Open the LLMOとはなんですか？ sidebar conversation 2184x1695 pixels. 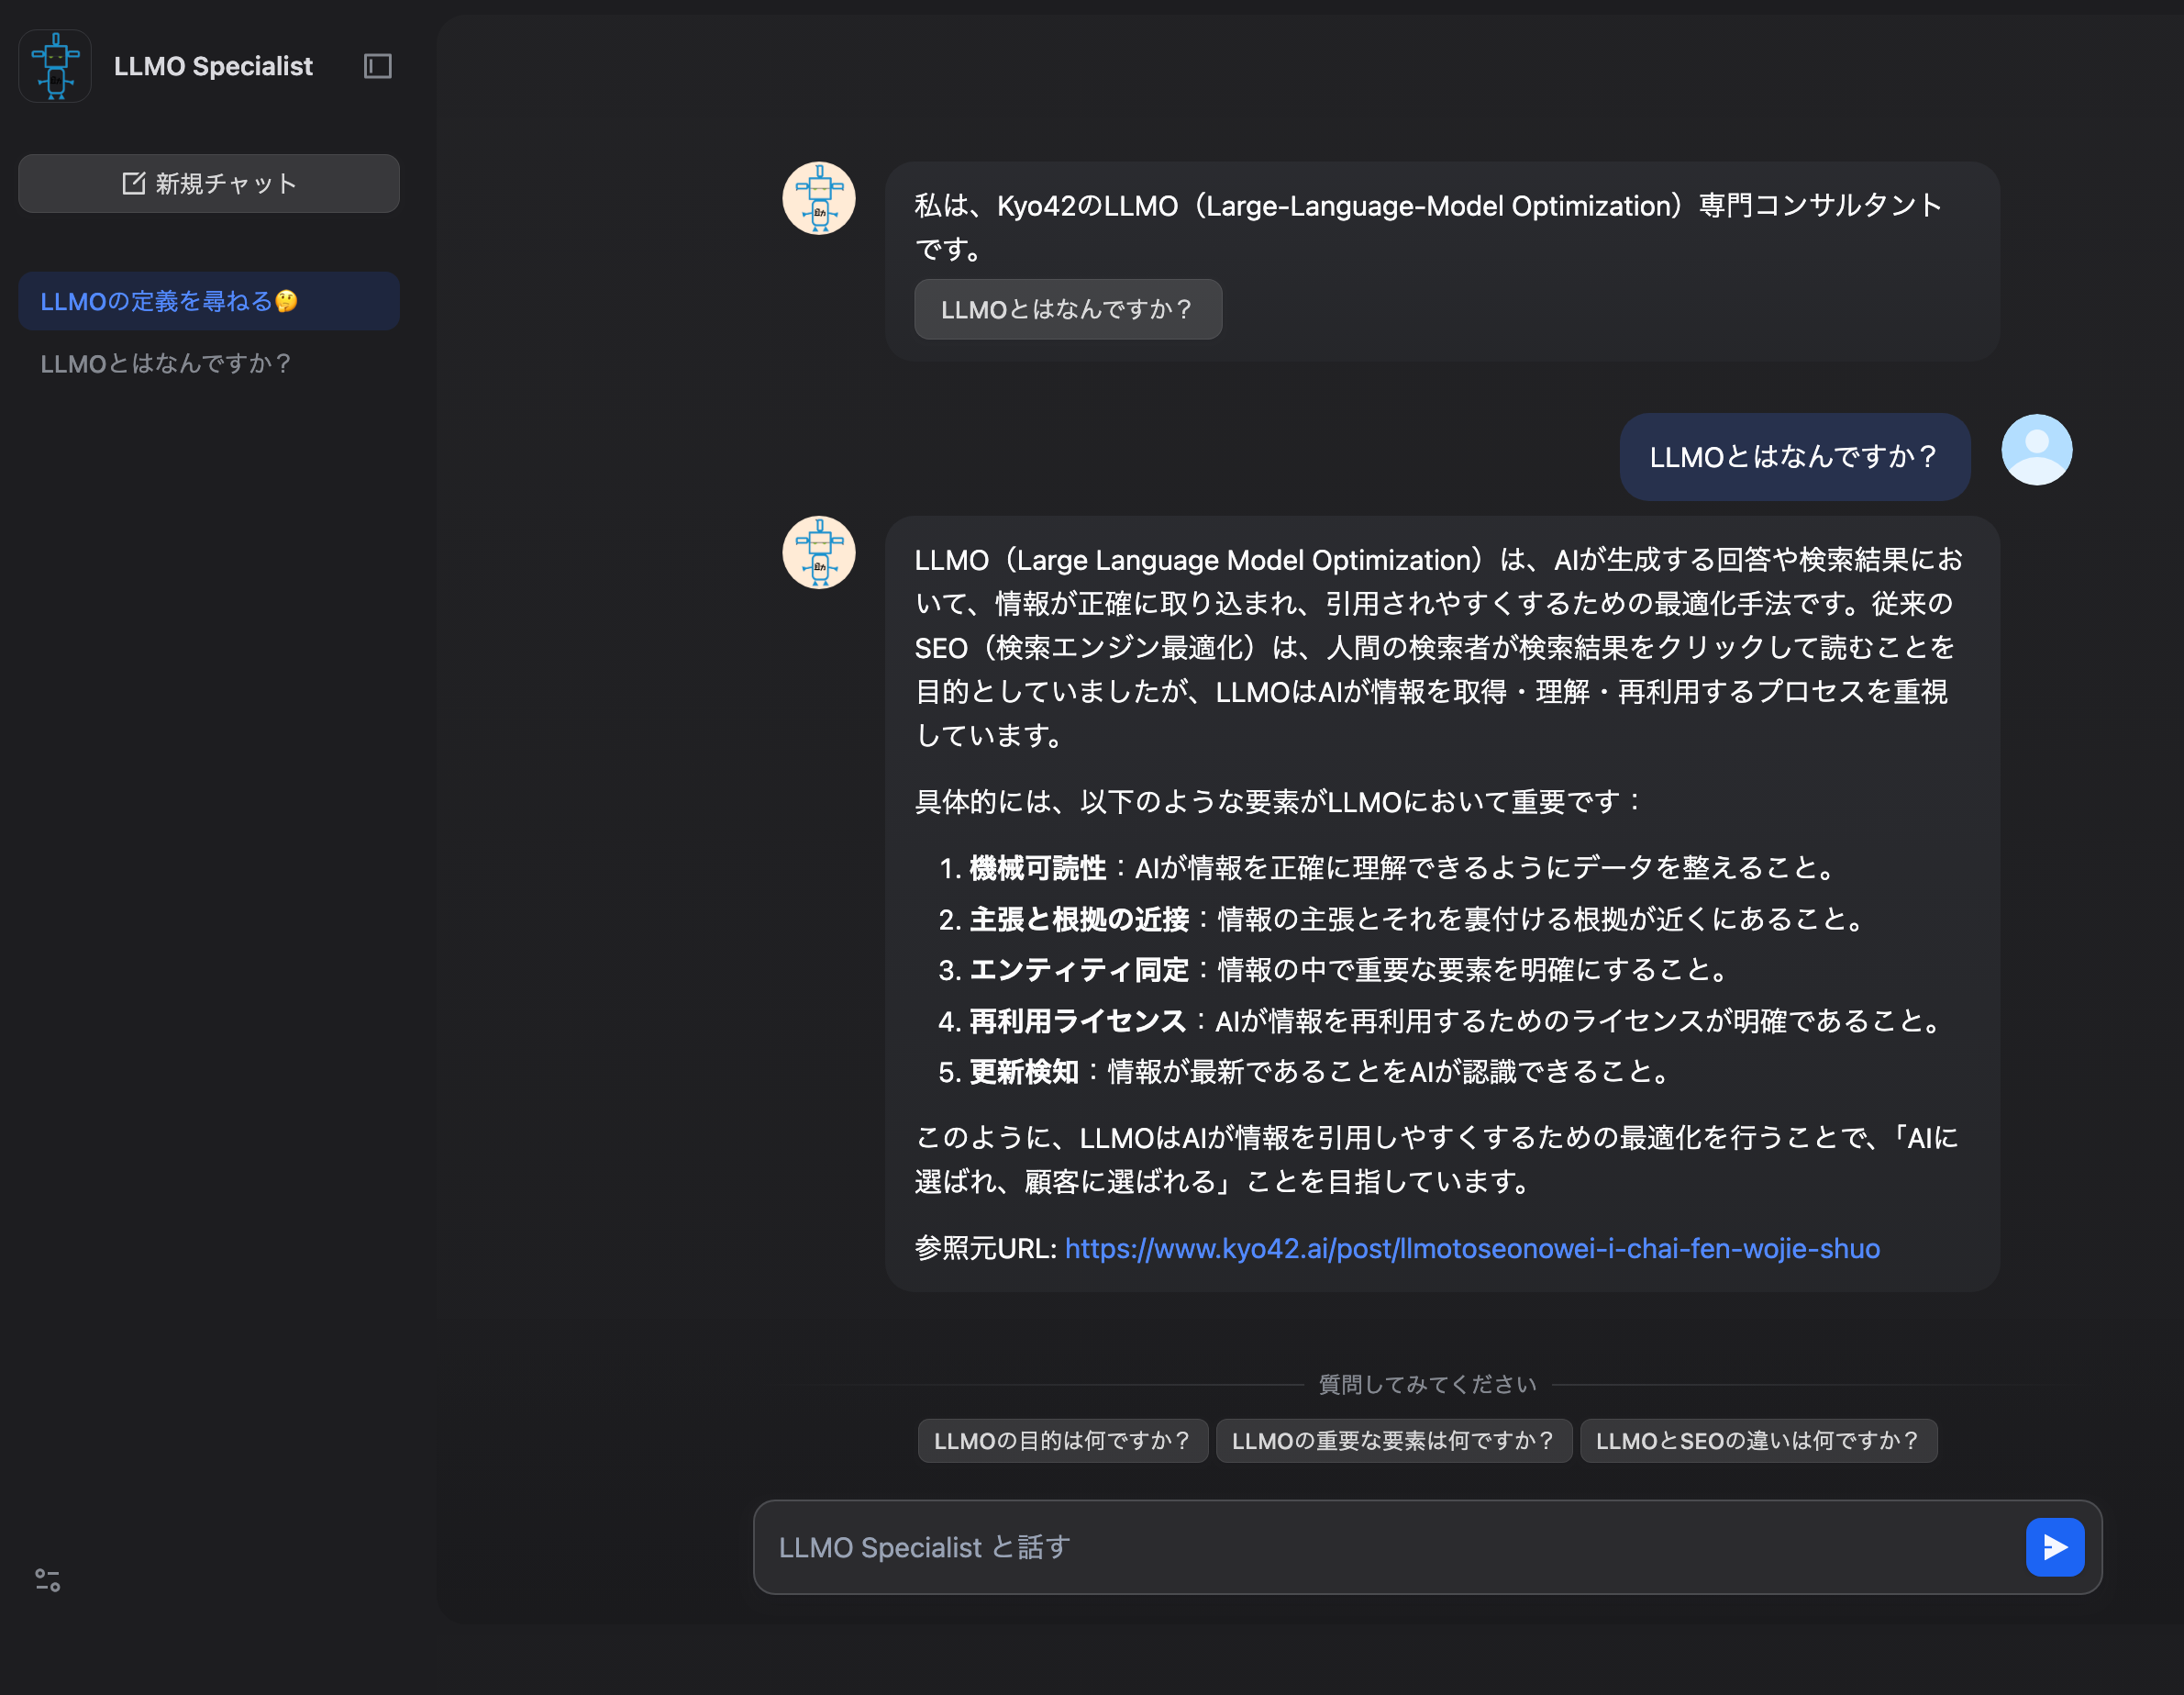point(166,363)
